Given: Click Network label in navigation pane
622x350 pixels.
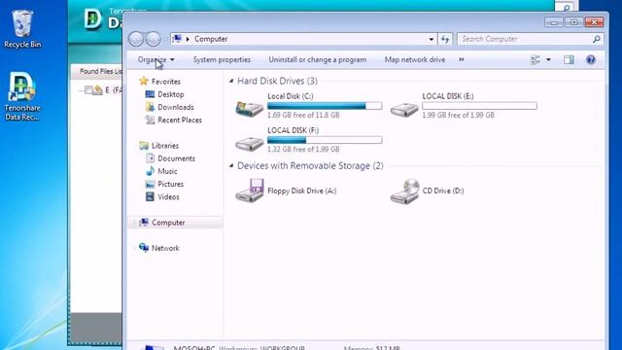Looking at the screenshot, I should point(165,248).
